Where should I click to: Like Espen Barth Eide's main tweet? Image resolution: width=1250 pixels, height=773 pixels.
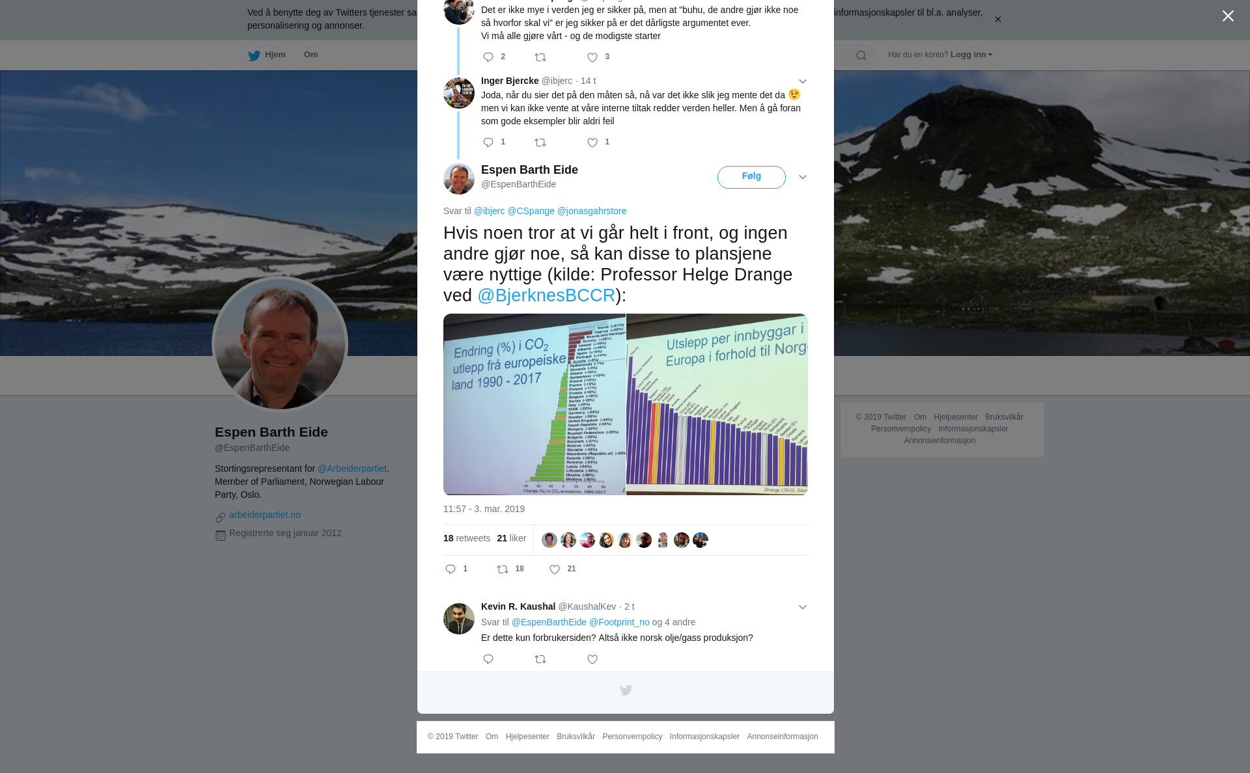[555, 569]
